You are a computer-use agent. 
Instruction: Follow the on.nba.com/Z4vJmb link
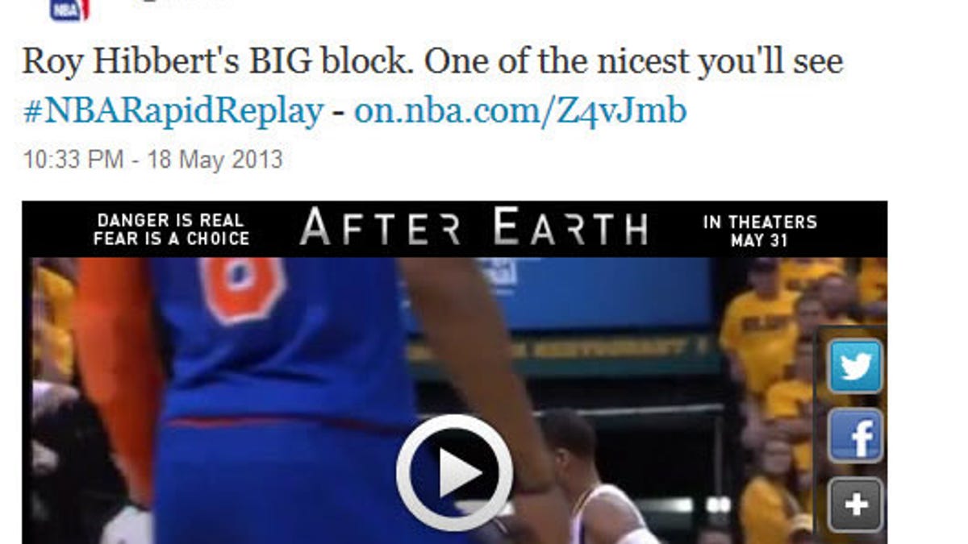pyautogui.click(x=520, y=110)
